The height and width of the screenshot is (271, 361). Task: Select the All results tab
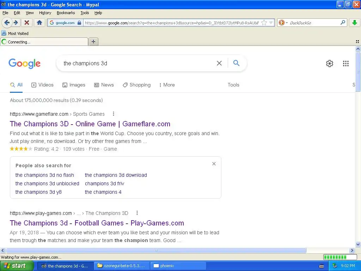tap(16, 85)
